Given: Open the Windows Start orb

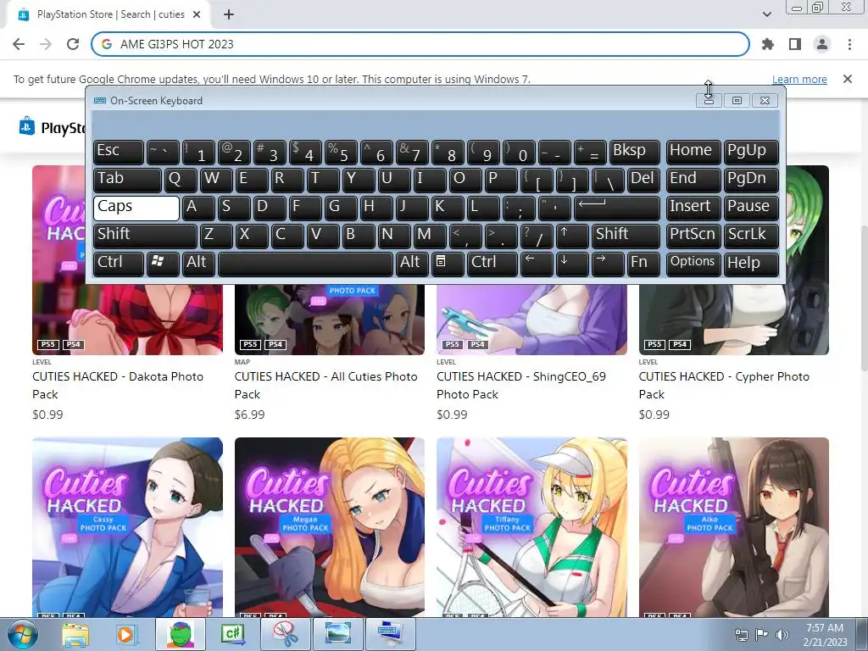Looking at the screenshot, I should tap(22, 634).
